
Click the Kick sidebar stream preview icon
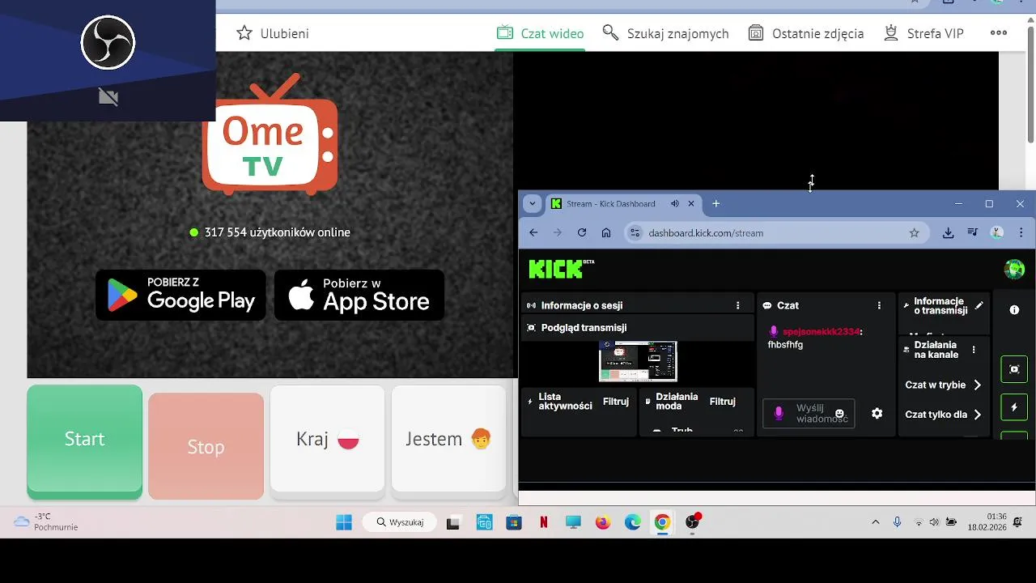tap(1014, 368)
